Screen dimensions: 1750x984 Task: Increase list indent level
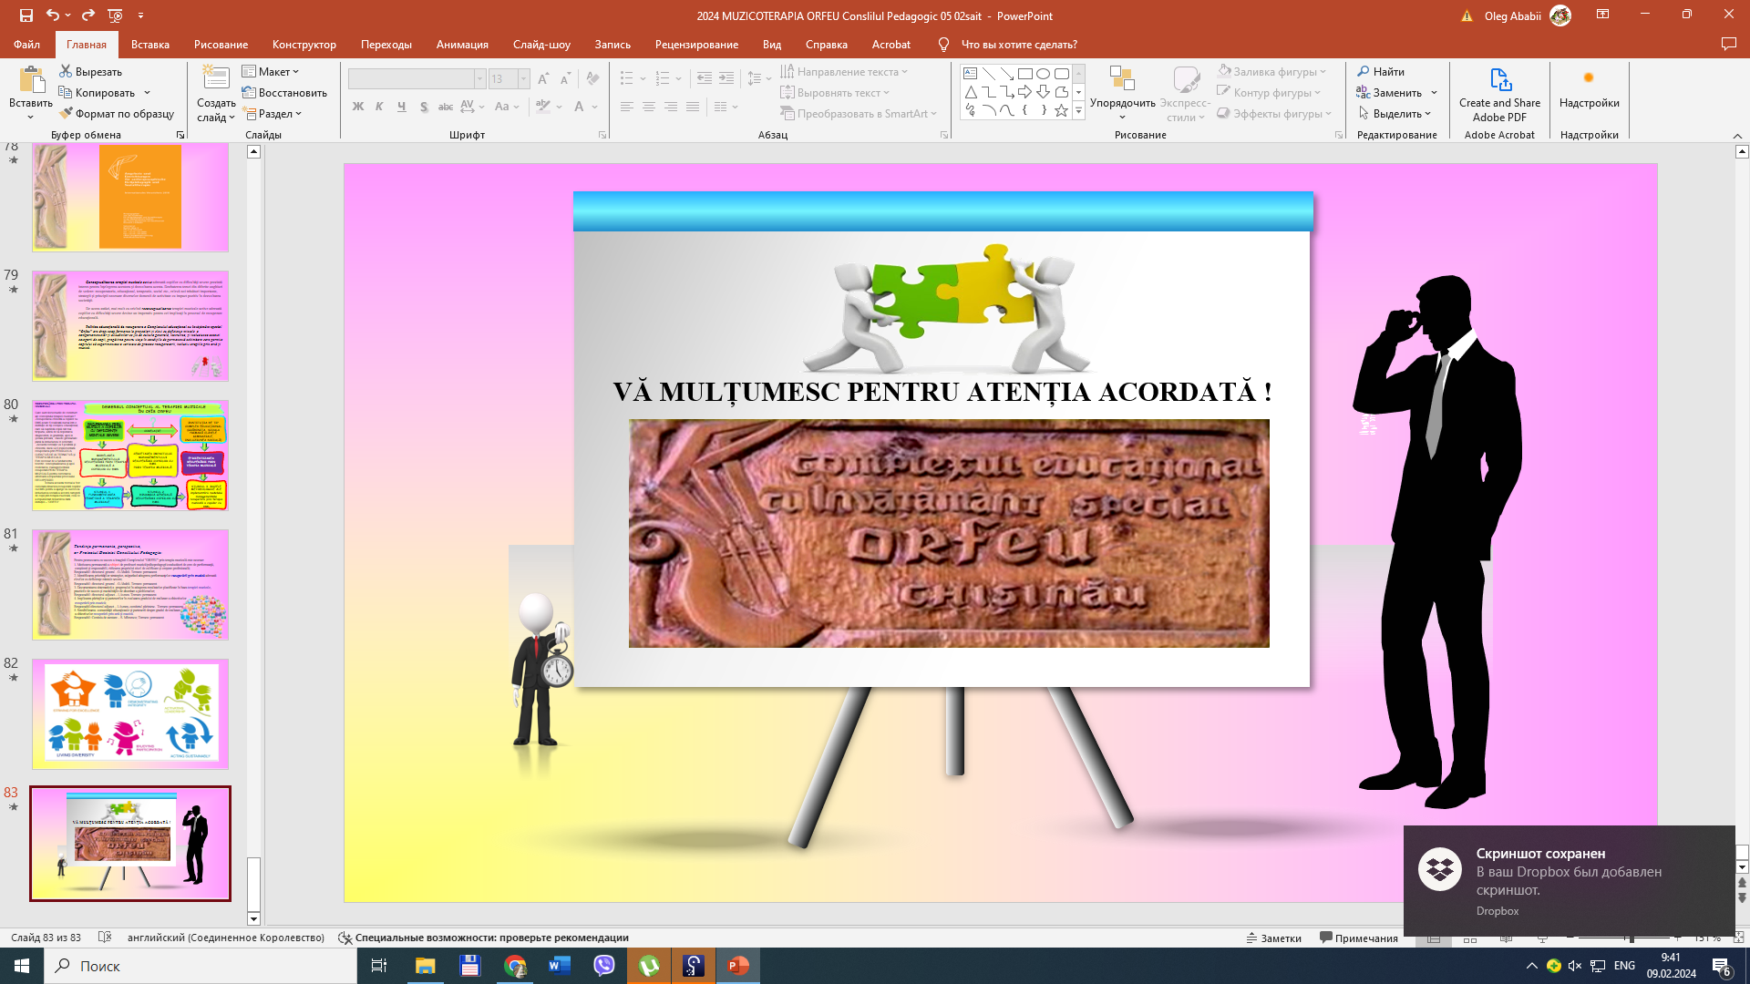726,78
